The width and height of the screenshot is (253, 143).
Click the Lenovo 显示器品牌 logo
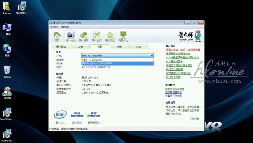pyautogui.click(x=94, y=115)
